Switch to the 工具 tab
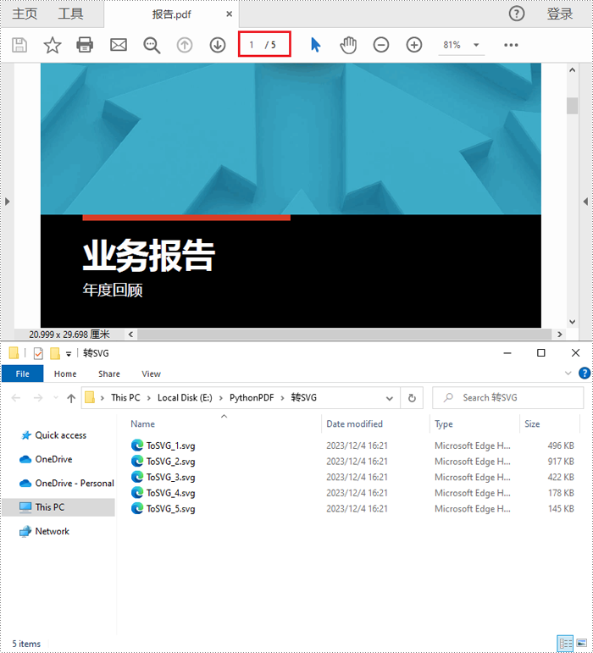 click(70, 14)
